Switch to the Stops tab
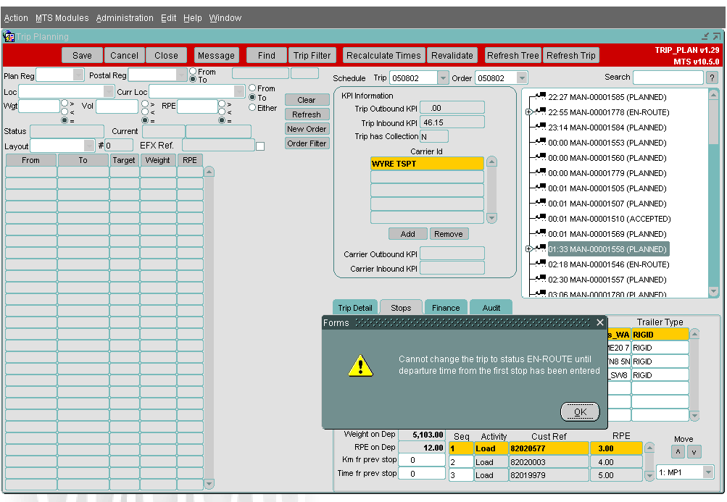 point(401,307)
